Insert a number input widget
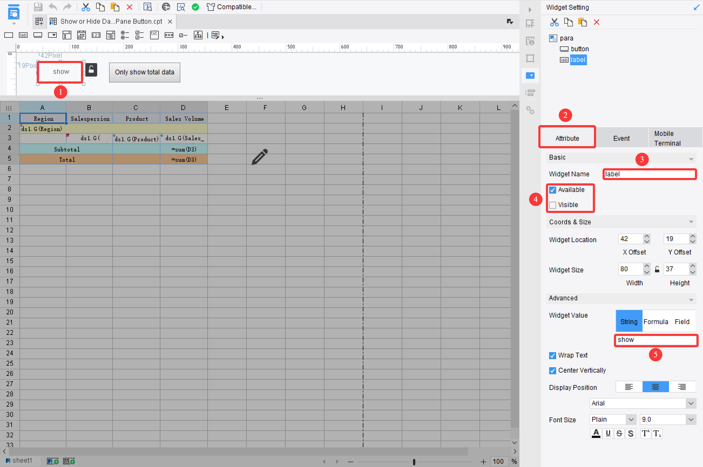 point(96,35)
